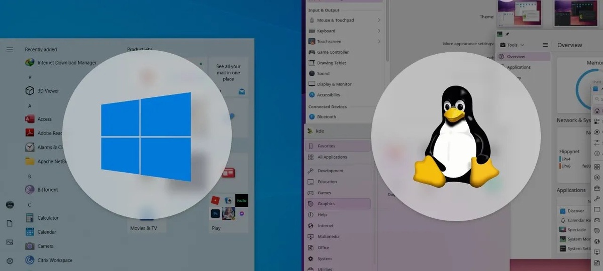This screenshot has width=603, height=271.
Task: Launch BitTorrent from Start menu
Action: (x=42, y=190)
